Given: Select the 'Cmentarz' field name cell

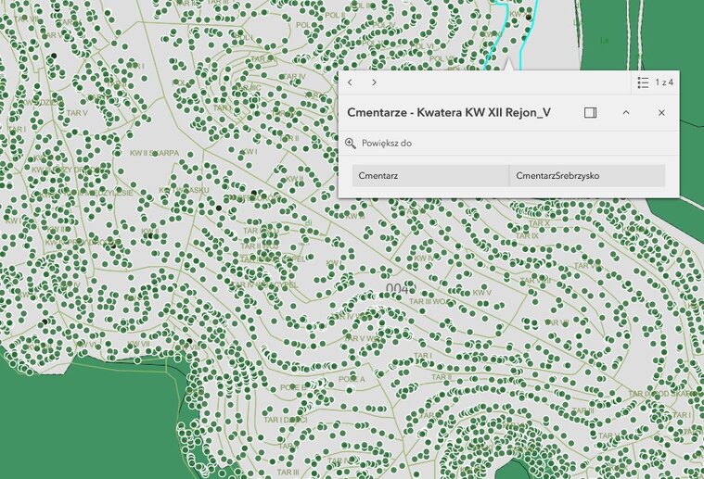Looking at the screenshot, I should tap(430, 175).
